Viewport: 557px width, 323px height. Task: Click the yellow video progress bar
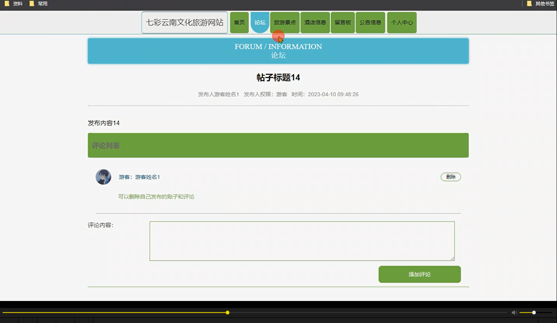click(x=227, y=312)
